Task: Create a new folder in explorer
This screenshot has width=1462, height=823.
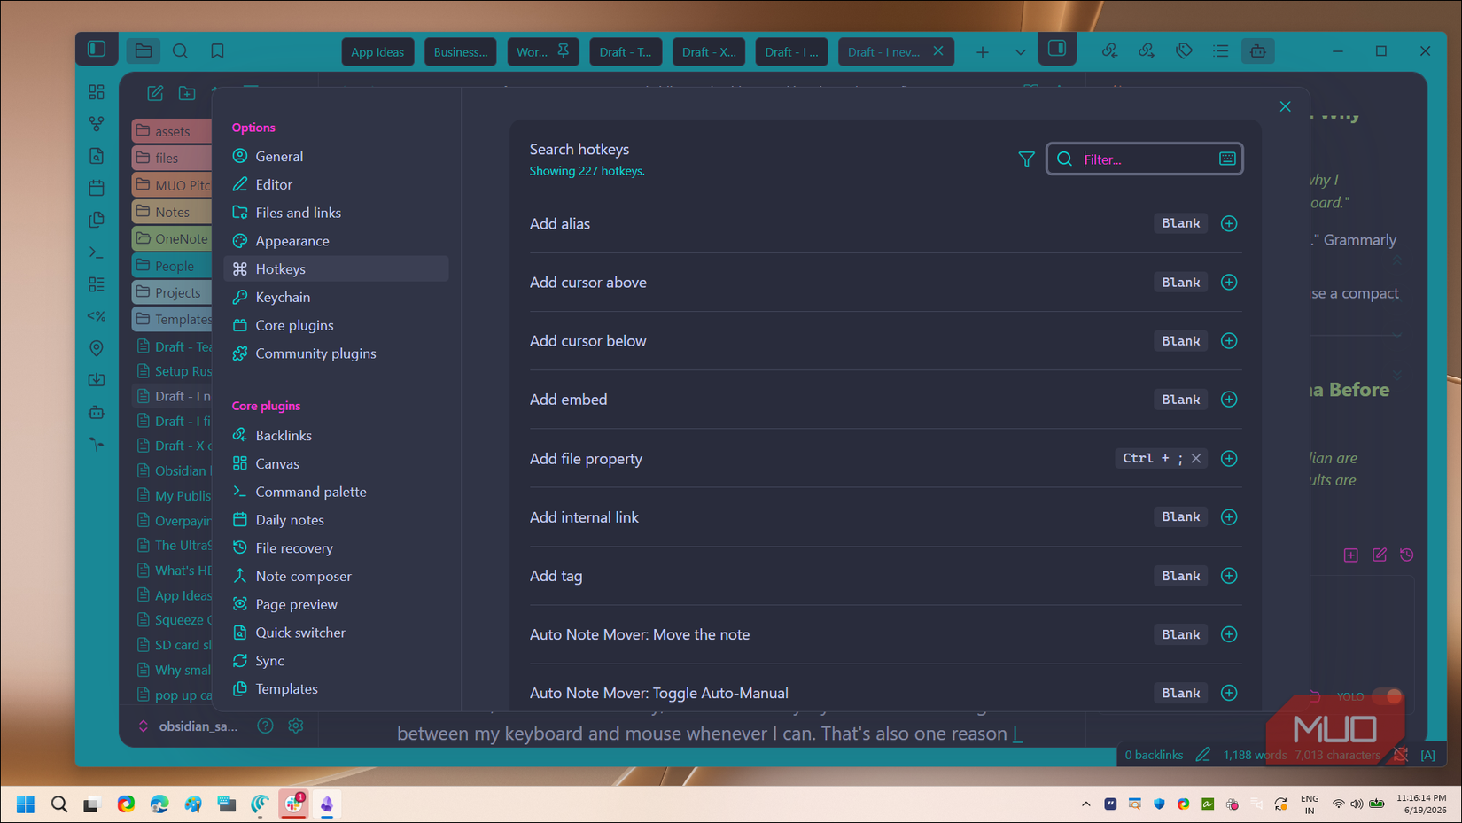Action: tap(187, 93)
